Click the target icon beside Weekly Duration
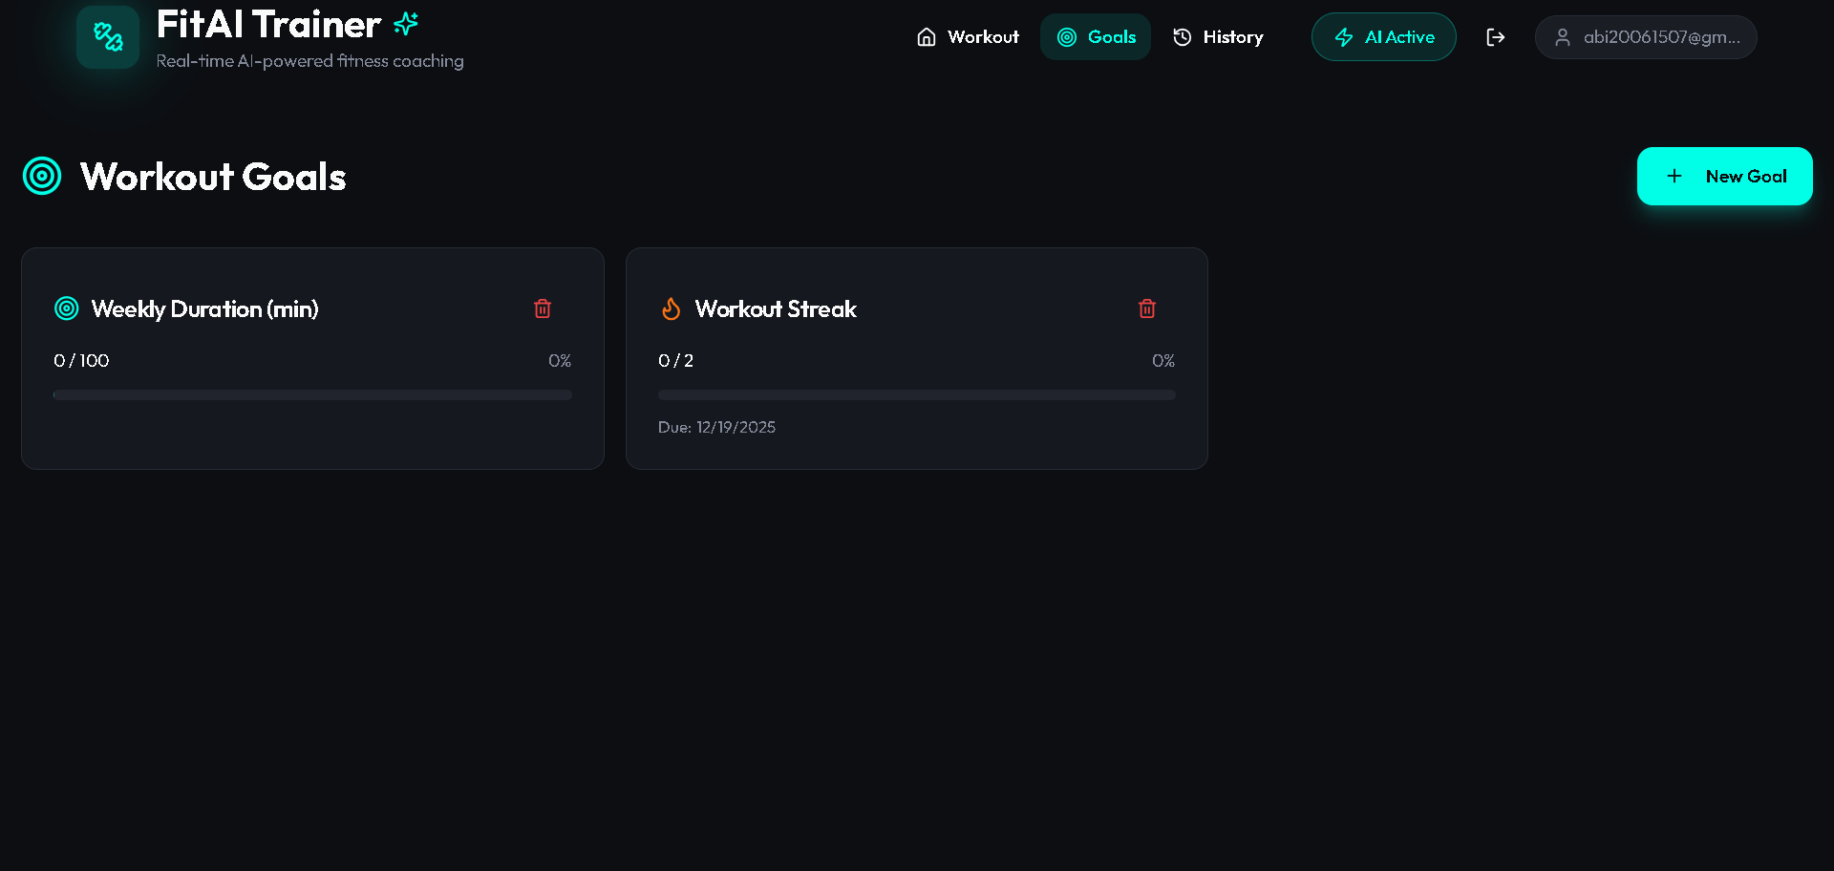Viewport: 1834px width, 871px height. tap(67, 308)
